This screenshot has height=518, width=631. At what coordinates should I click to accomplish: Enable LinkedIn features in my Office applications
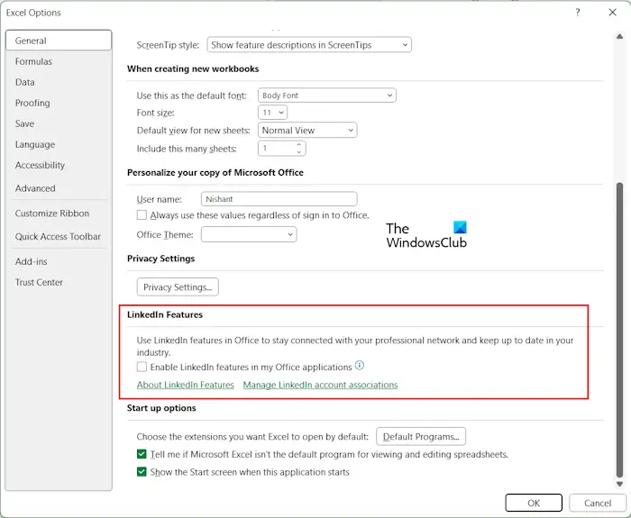click(x=142, y=367)
